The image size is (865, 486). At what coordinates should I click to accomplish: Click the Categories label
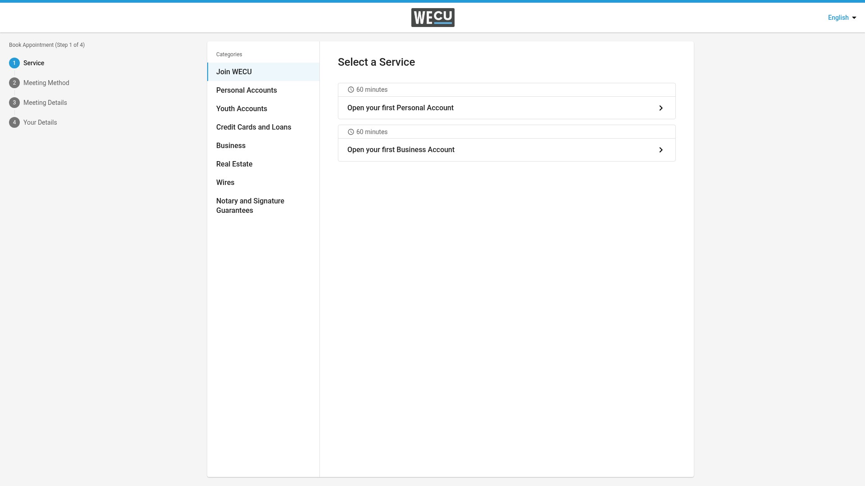(229, 54)
